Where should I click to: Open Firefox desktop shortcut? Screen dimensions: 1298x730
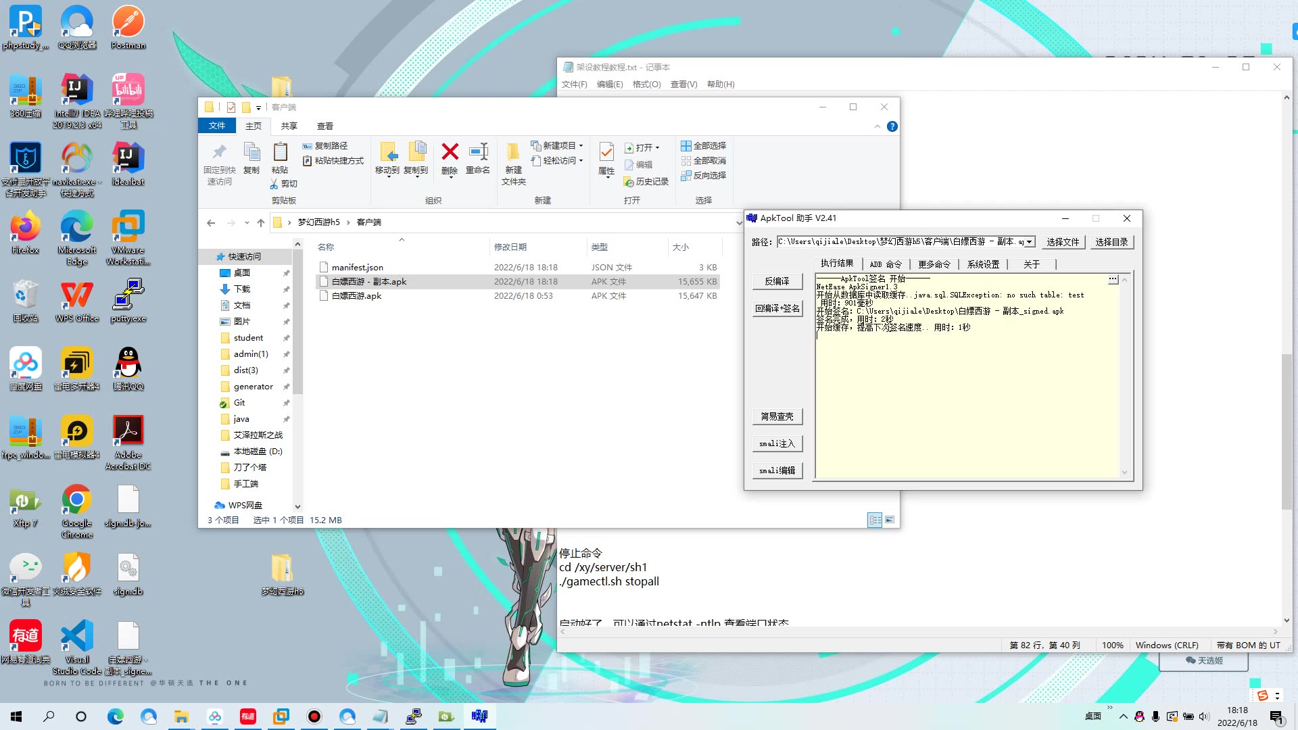[26, 233]
